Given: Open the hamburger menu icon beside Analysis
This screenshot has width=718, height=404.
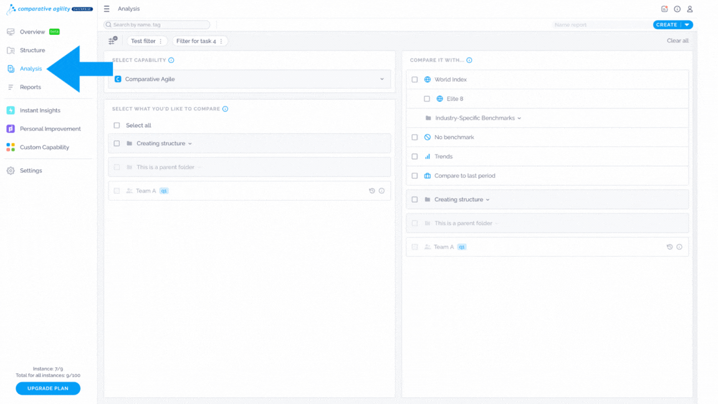Looking at the screenshot, I should 107,9.
